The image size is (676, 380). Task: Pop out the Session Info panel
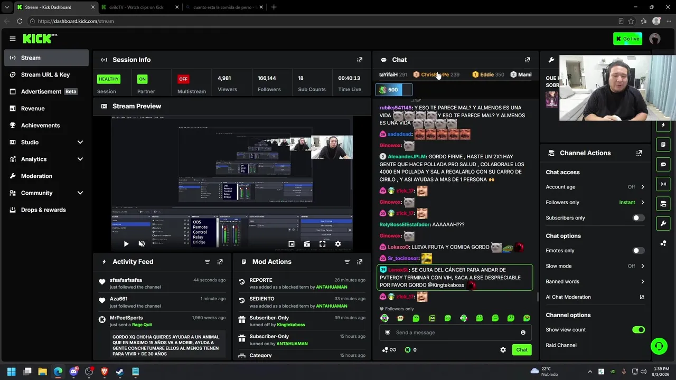(x=360, y=60)
